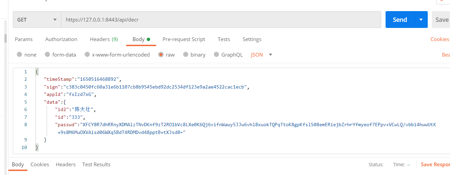Select the GraphQL body type

[x=228, y=55]
